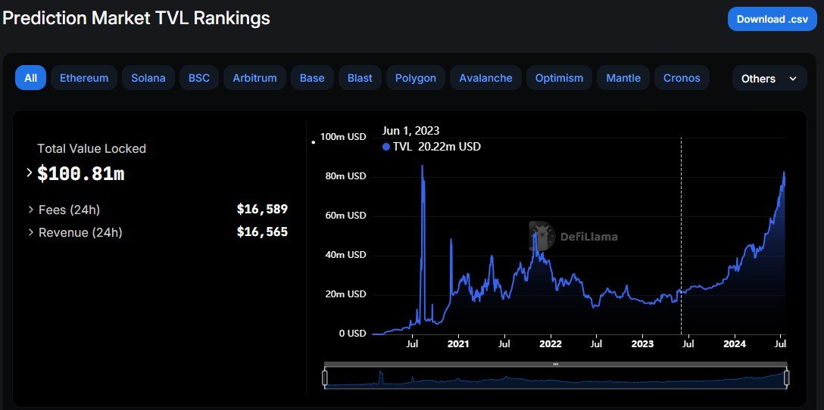The width and height of the screenshot is (824, 410).
Task: Filter rankings by Cronos
Action: 682,78
